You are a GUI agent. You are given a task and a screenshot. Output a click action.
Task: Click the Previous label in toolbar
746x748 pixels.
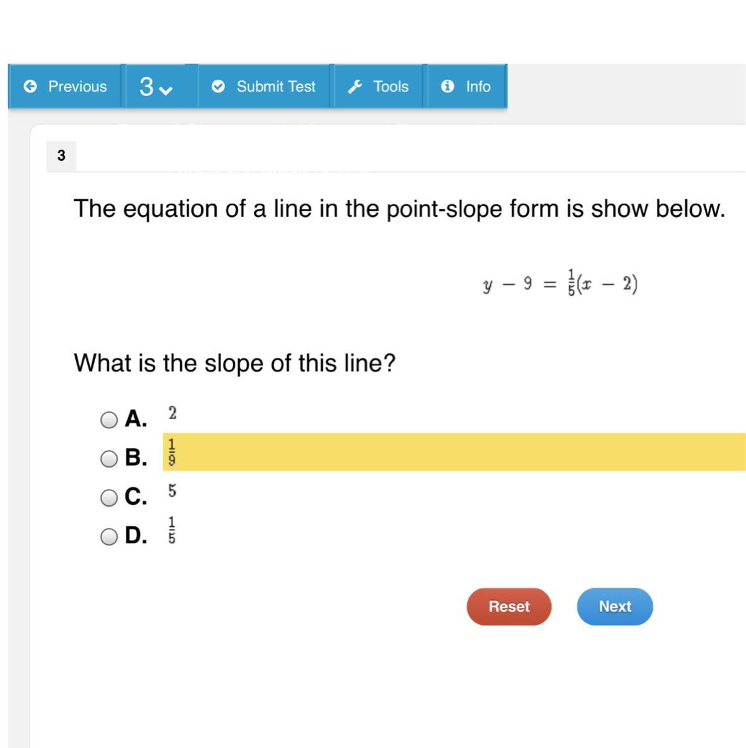(77, 87)
